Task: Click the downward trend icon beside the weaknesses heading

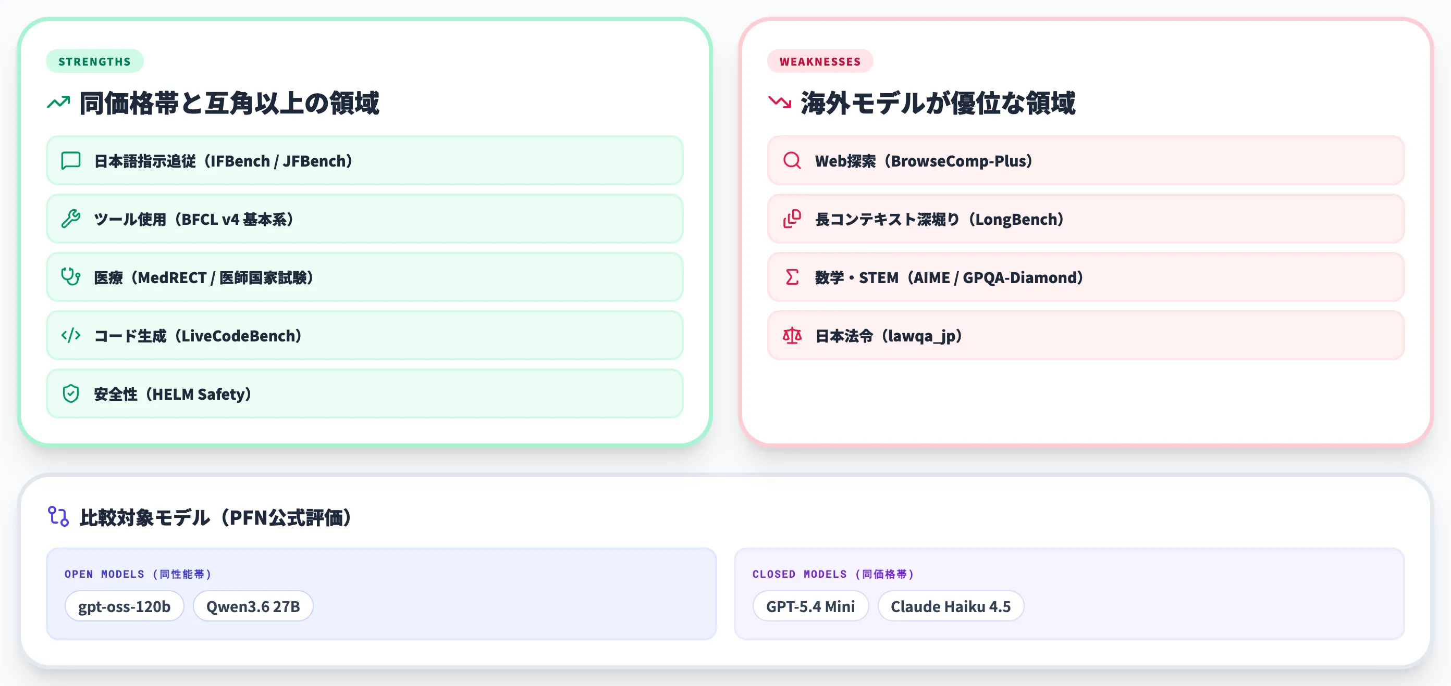Action: tap(780, 103)
